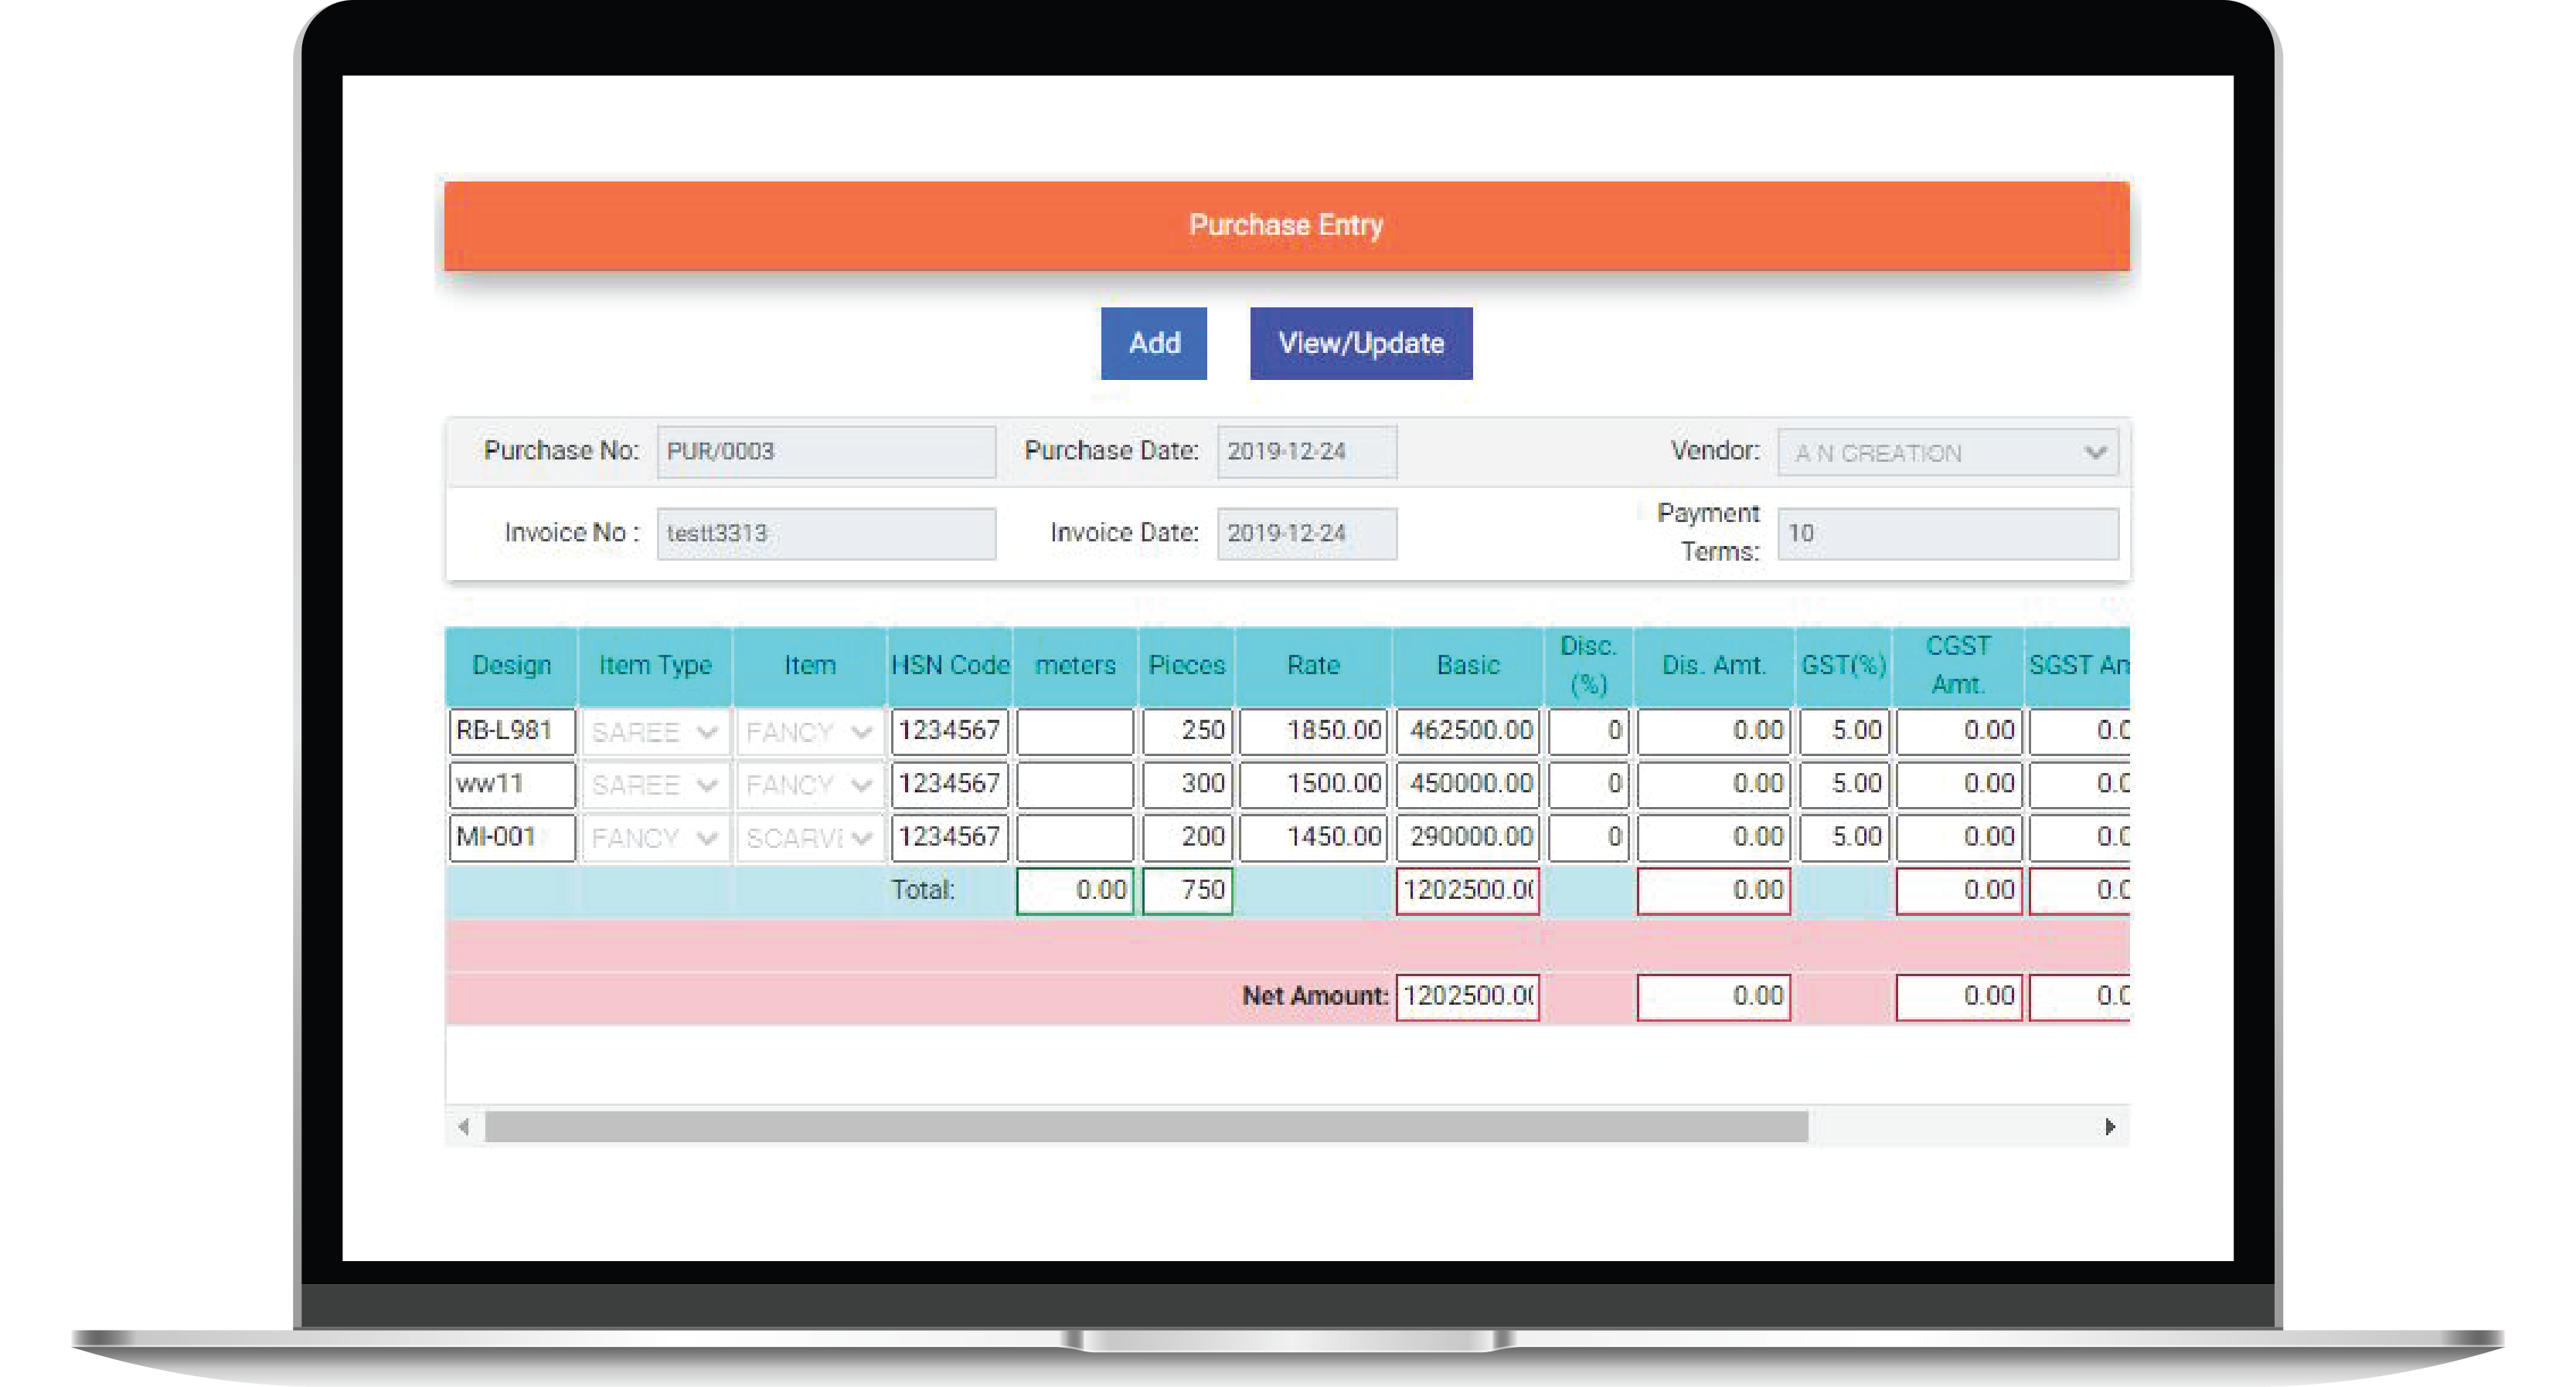Click the meters cell in MI-001 row
Image resolution: width=2576 pixels, height=1387 pixels.
click(x=1075, y=837)
